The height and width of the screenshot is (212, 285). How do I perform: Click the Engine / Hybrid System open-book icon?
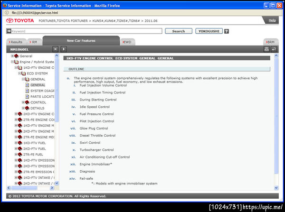pos(16,62)
